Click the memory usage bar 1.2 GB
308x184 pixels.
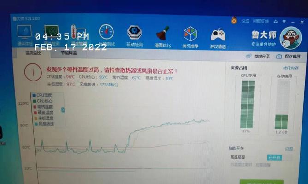point(282,104)
